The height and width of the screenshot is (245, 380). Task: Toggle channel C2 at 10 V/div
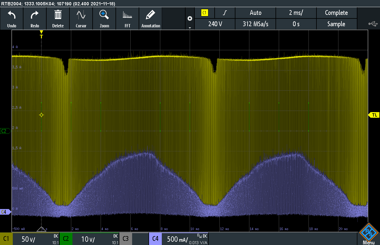coord(89,239)
